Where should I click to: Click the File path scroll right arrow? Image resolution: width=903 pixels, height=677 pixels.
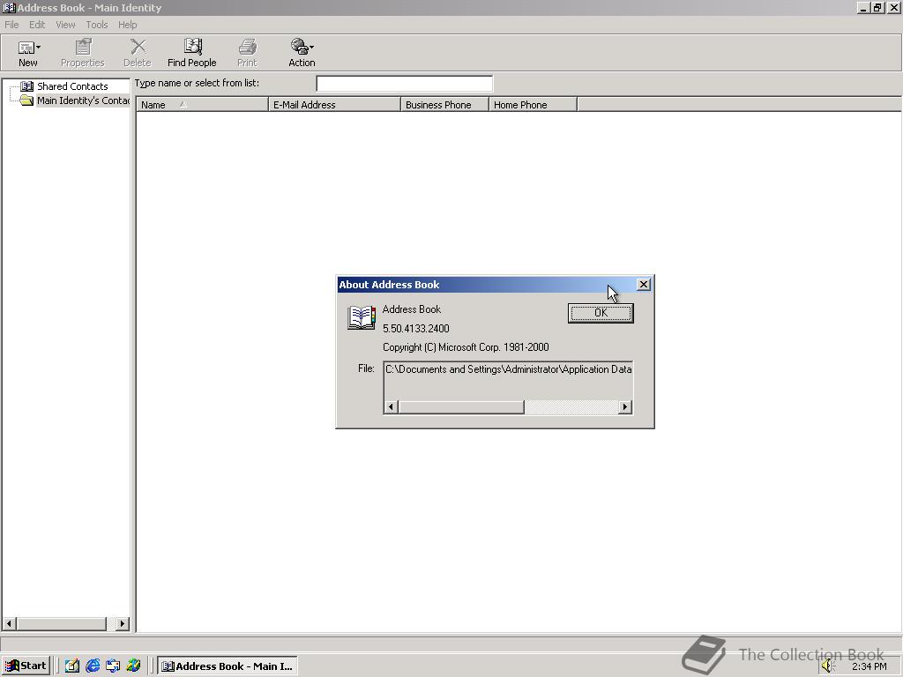625,407
